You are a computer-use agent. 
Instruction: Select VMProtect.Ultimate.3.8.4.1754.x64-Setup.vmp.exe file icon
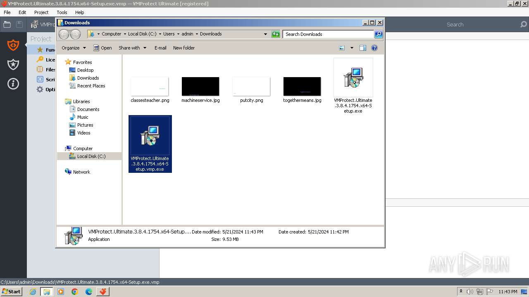150,136
